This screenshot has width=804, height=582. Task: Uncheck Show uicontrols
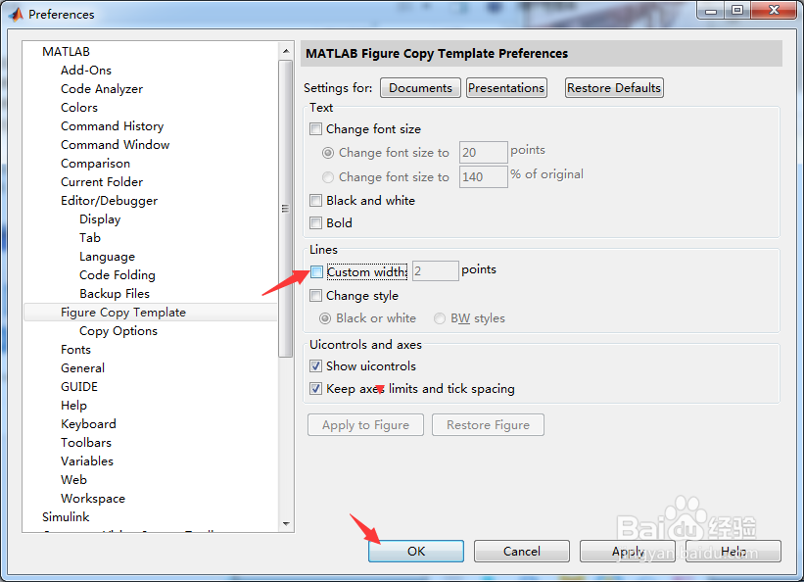click(x=316, y=365)
